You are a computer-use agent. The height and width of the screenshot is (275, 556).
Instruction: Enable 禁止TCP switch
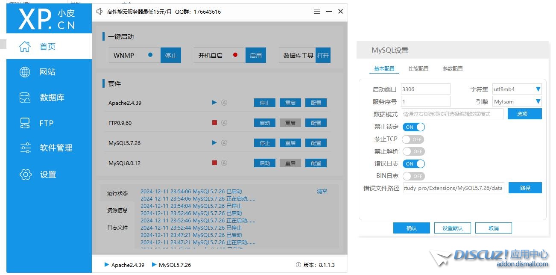[x=413, y=139]
